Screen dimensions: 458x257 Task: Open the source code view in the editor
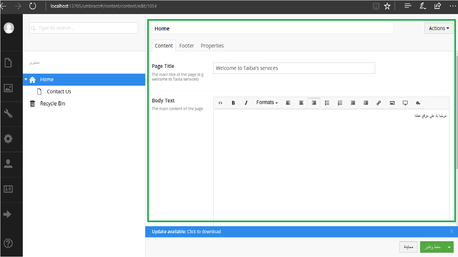(220, 103)
